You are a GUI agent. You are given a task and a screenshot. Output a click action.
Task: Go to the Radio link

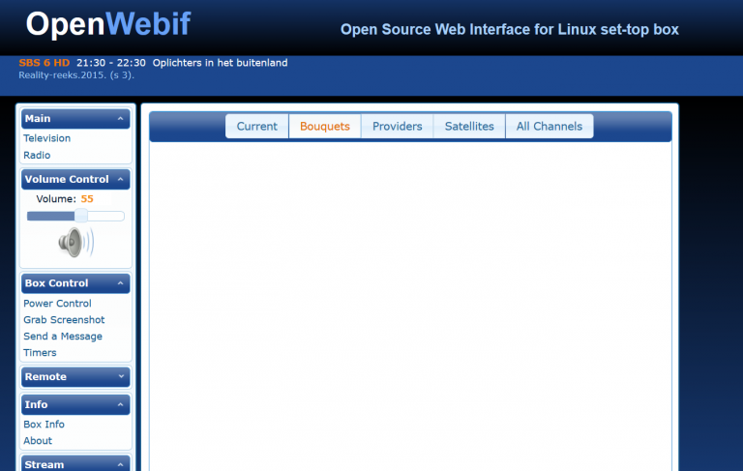coord(37,155)
